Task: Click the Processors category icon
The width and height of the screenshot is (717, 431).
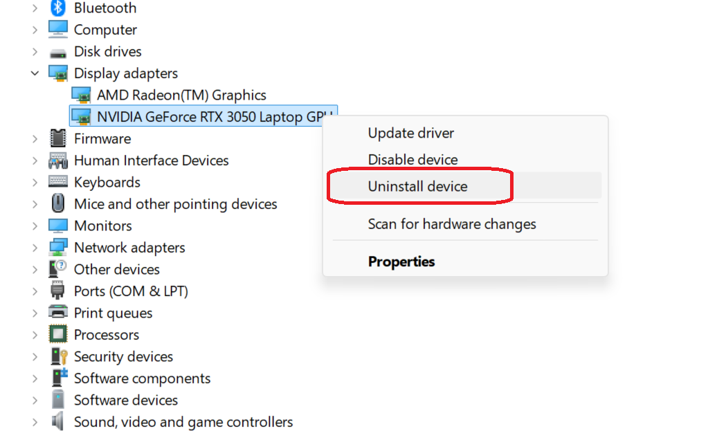Action: 58,335
